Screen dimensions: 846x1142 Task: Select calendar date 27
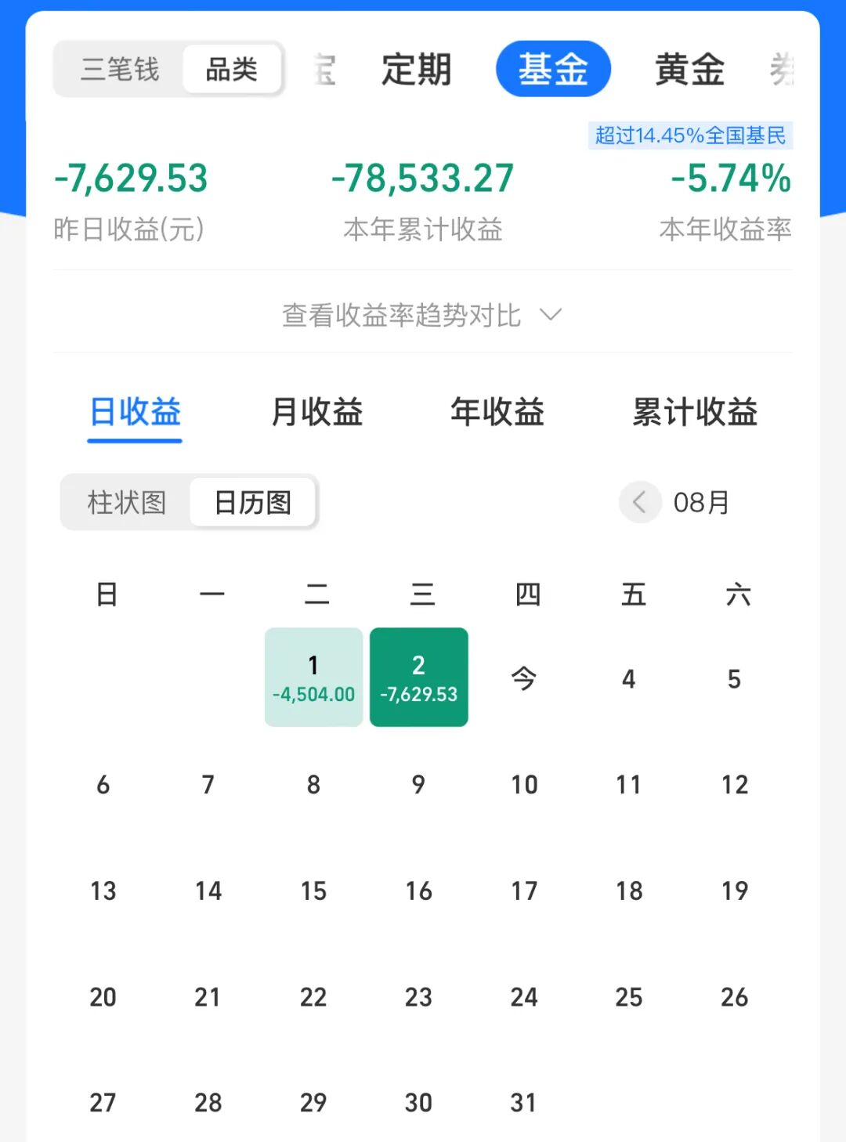103,1102
